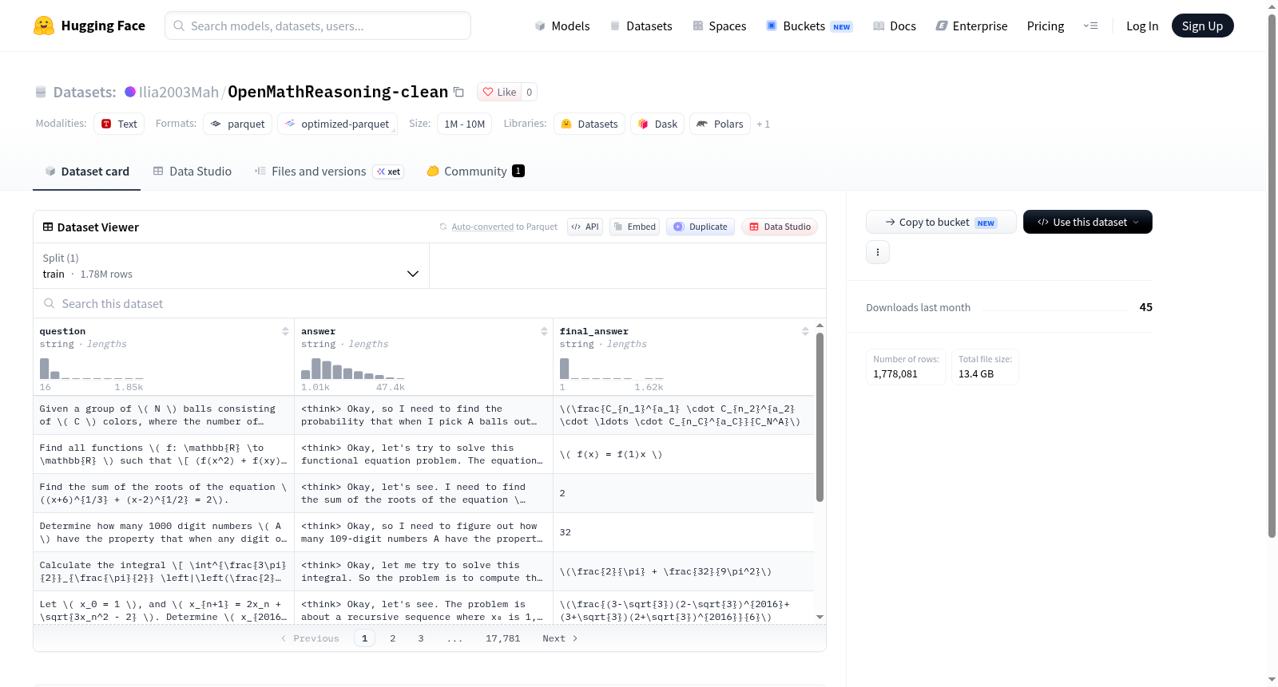Sort by answer column arrows

pyautogui.click(x=544, y=331)
